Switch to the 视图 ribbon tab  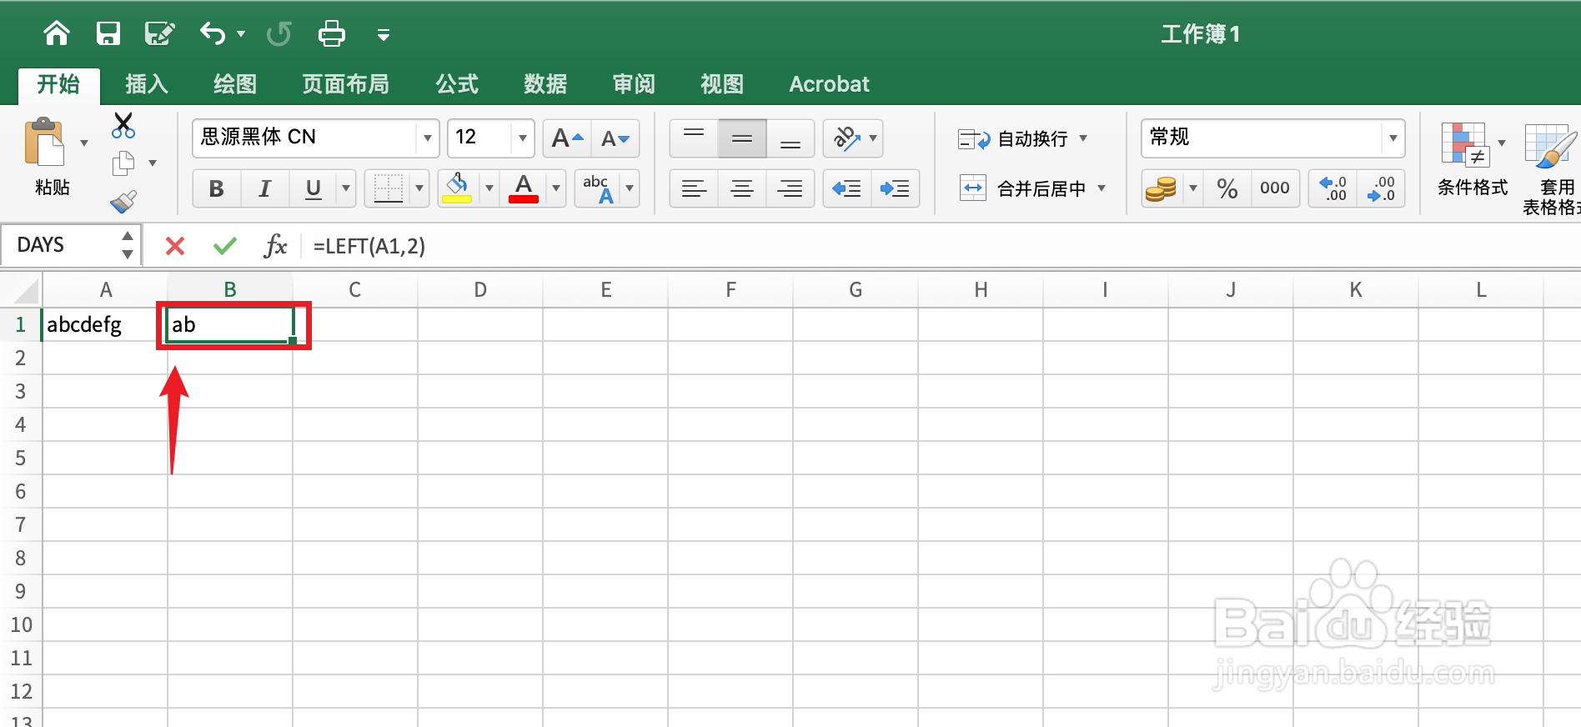pos(722,84)
